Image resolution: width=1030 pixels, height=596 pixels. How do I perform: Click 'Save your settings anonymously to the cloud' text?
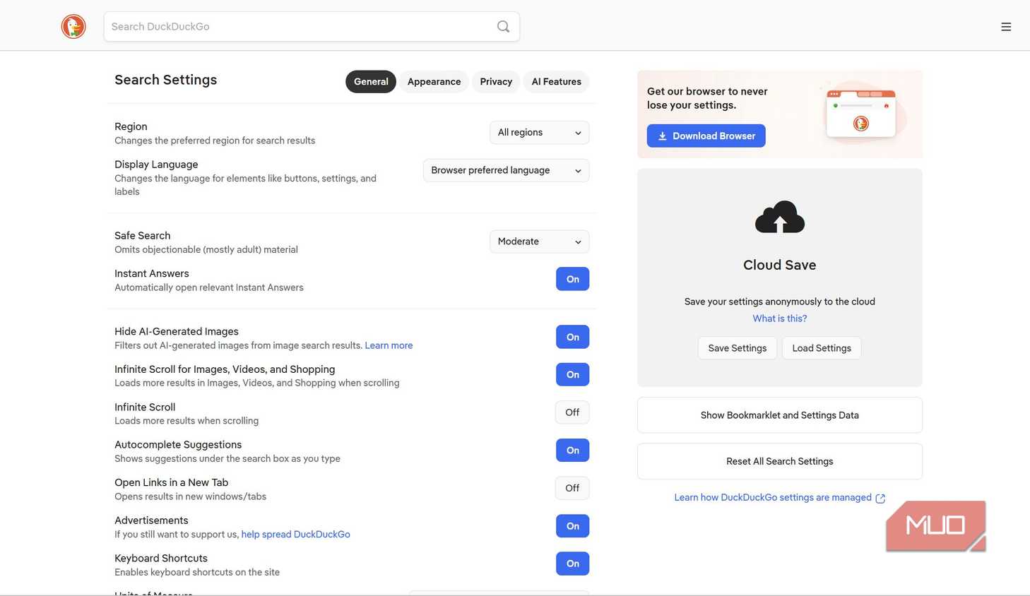780,302
